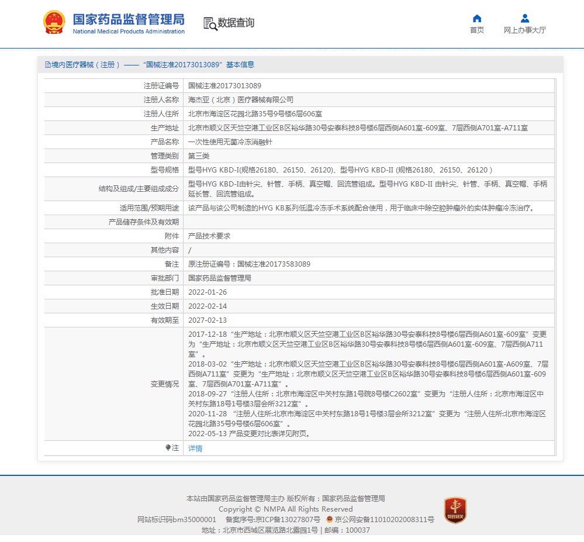Screen dimensions: 584x542
Task: Click the 境内医疗器械(注册) breadcrumb title
Action: point(86,65)
